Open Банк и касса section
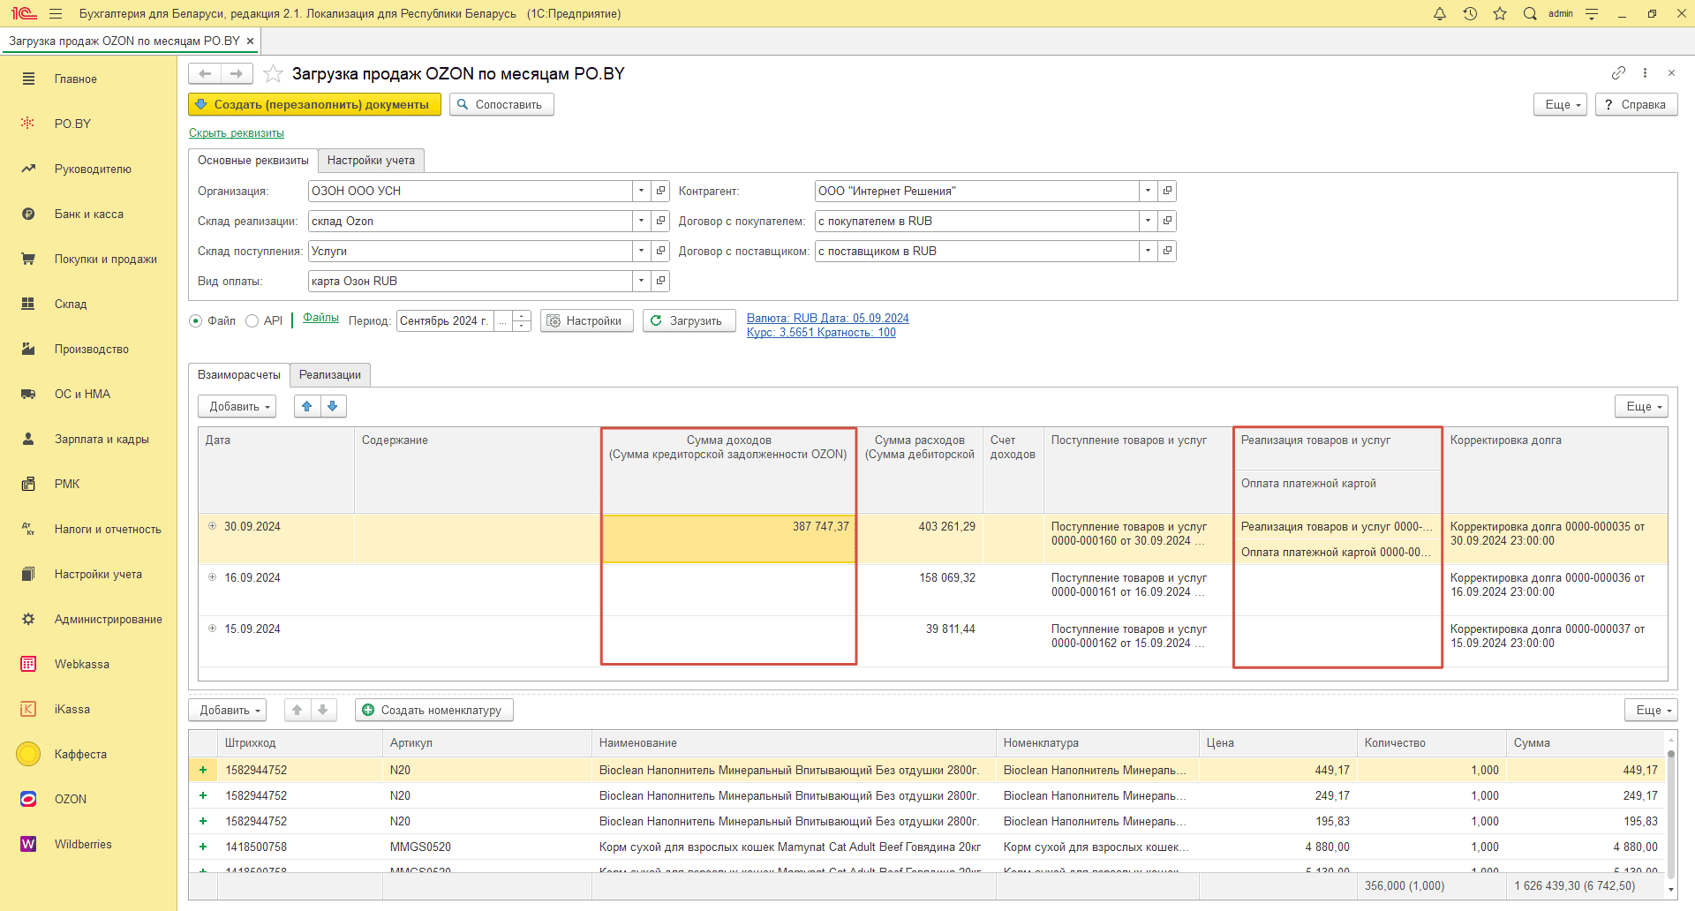 [88, 214]
